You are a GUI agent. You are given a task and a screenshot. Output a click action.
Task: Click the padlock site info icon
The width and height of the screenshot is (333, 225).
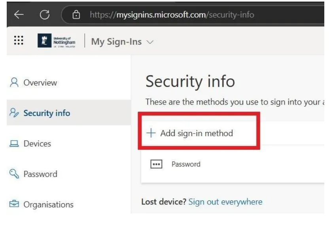coord(76,15)
